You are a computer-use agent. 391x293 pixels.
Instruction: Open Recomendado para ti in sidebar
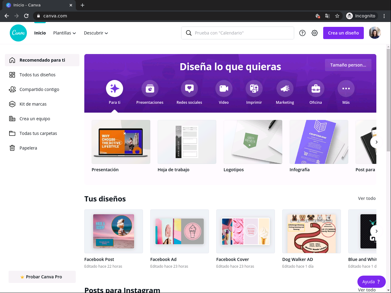[42, 60]
